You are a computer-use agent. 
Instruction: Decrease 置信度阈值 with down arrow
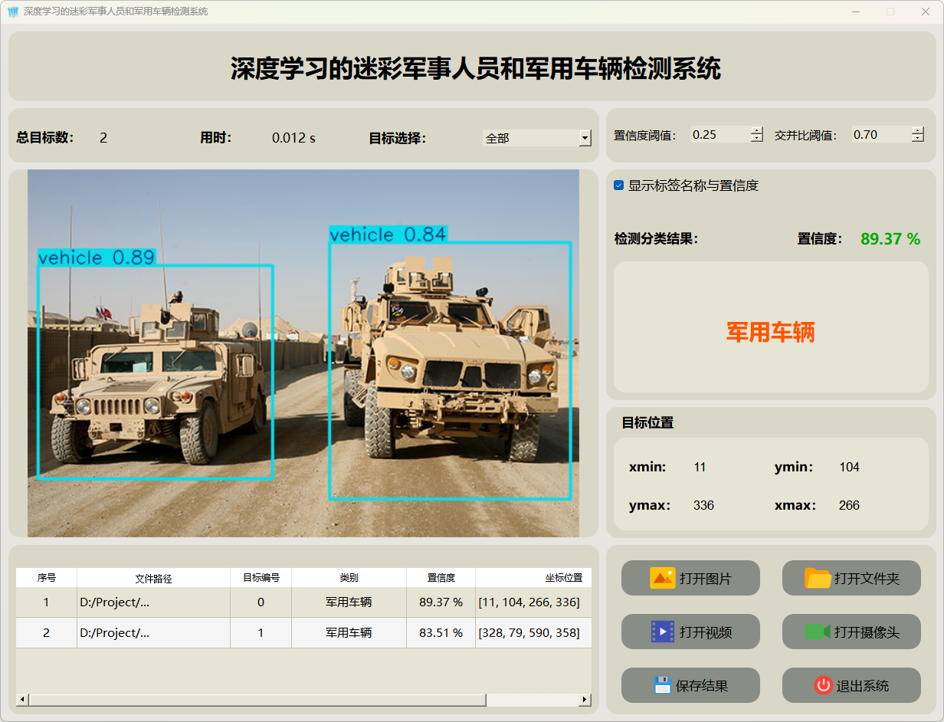(757, 138)
